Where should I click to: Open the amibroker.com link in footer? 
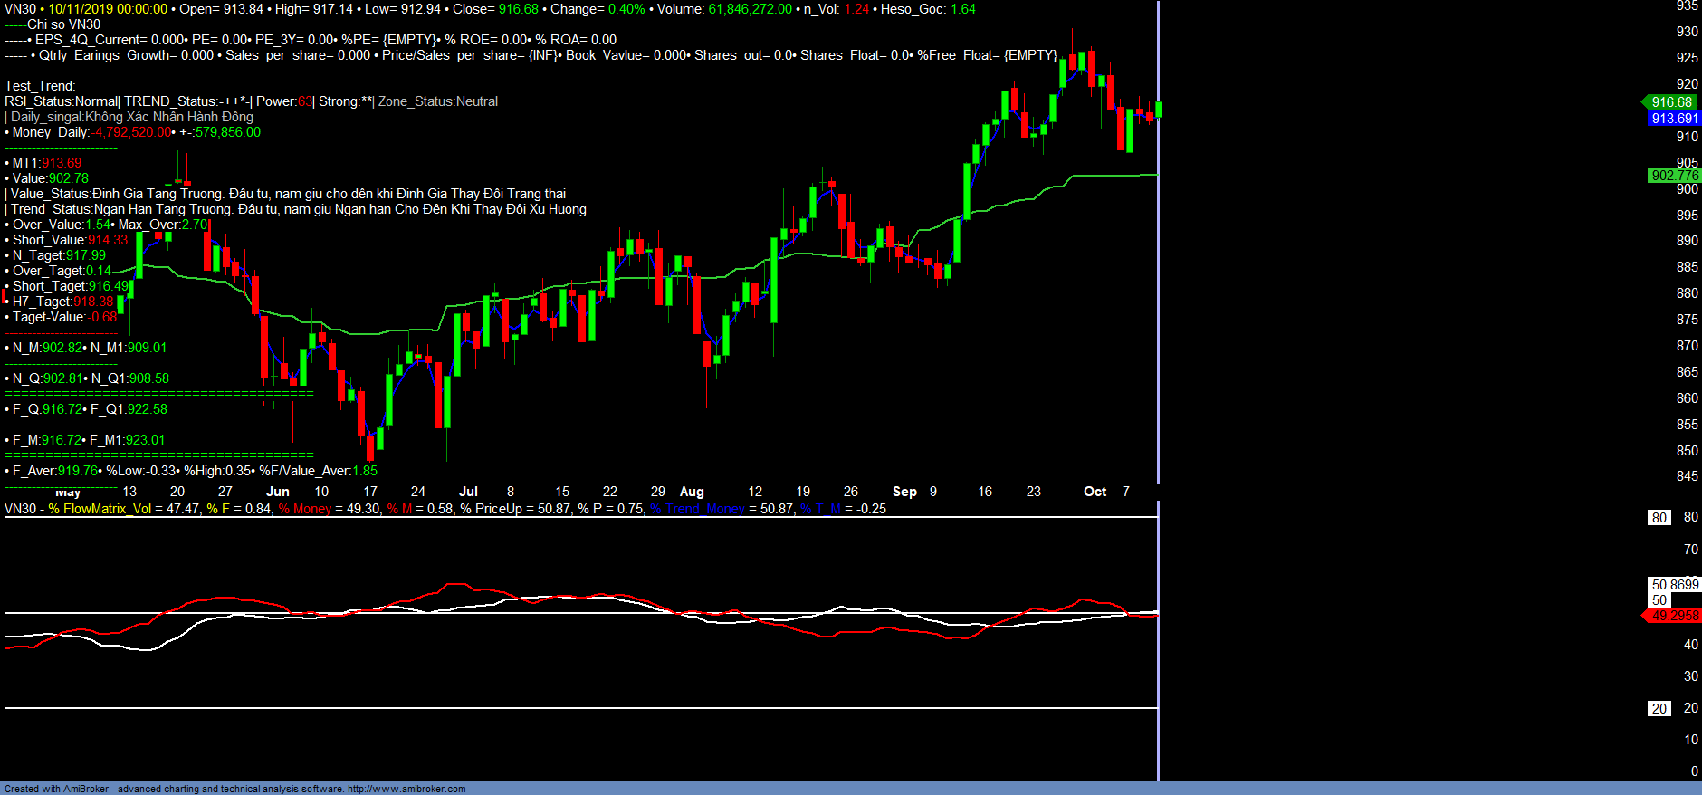click(x=406, y=789)
